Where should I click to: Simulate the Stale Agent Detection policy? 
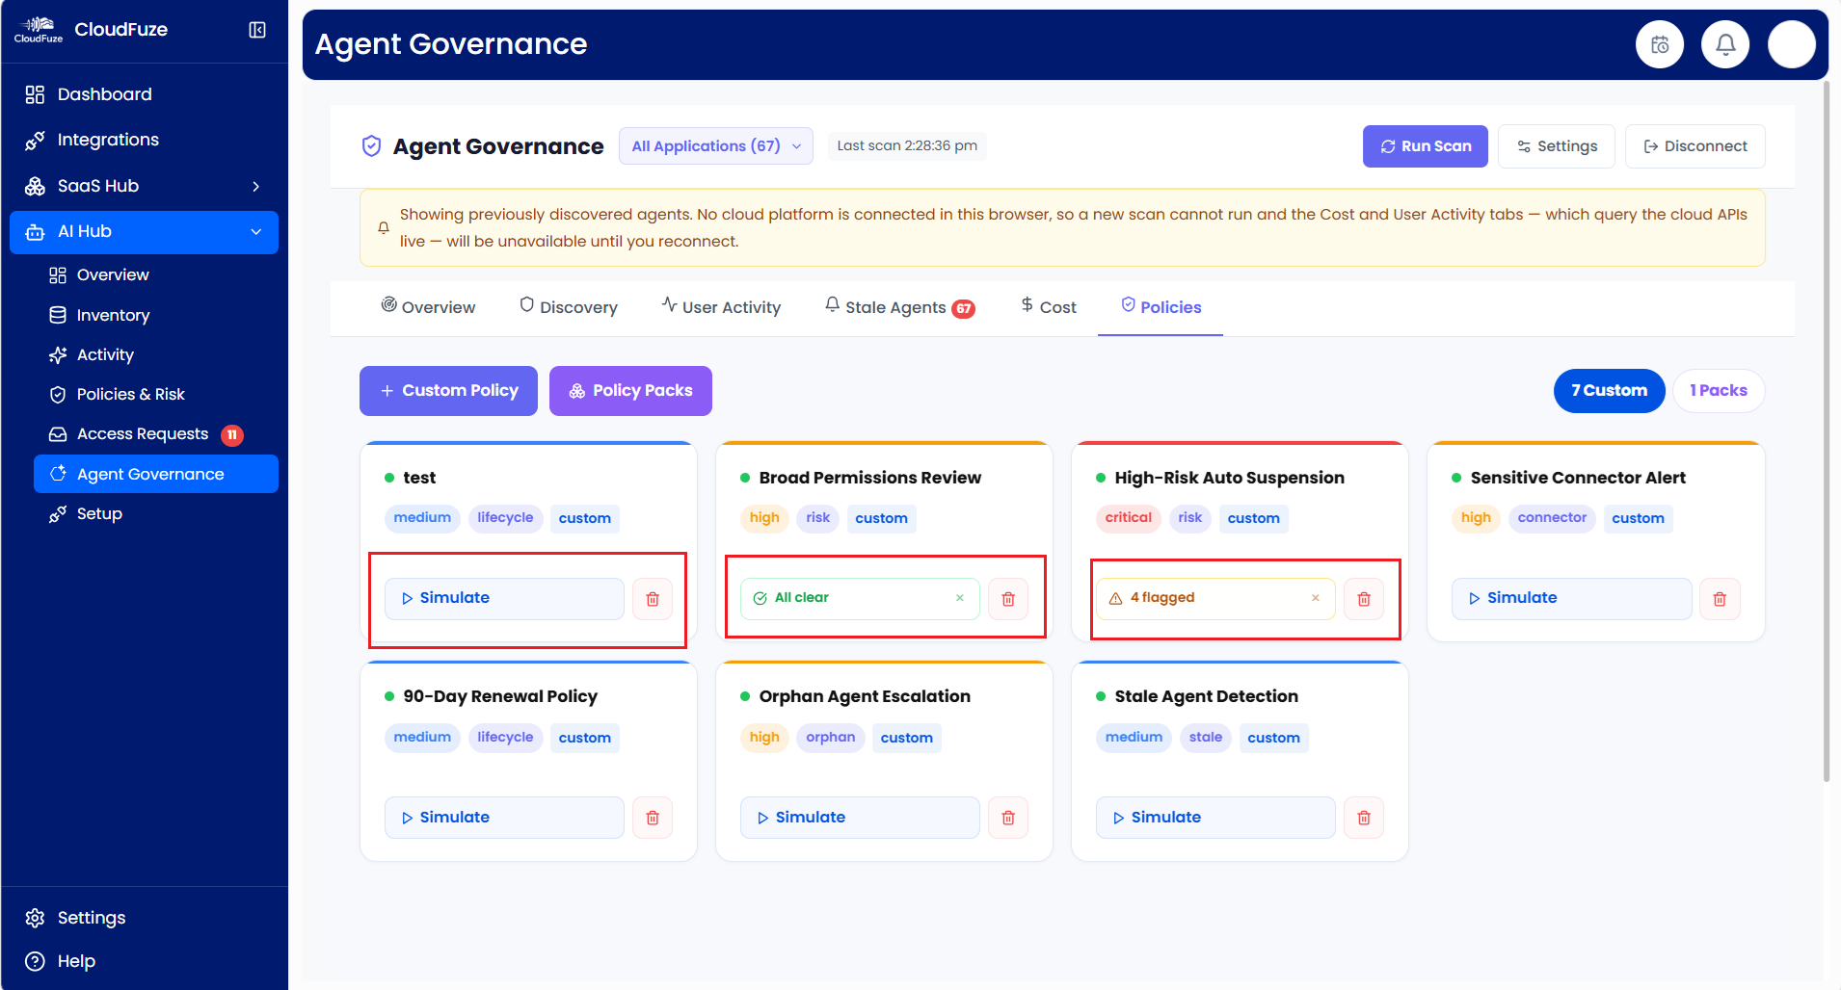1215,818
